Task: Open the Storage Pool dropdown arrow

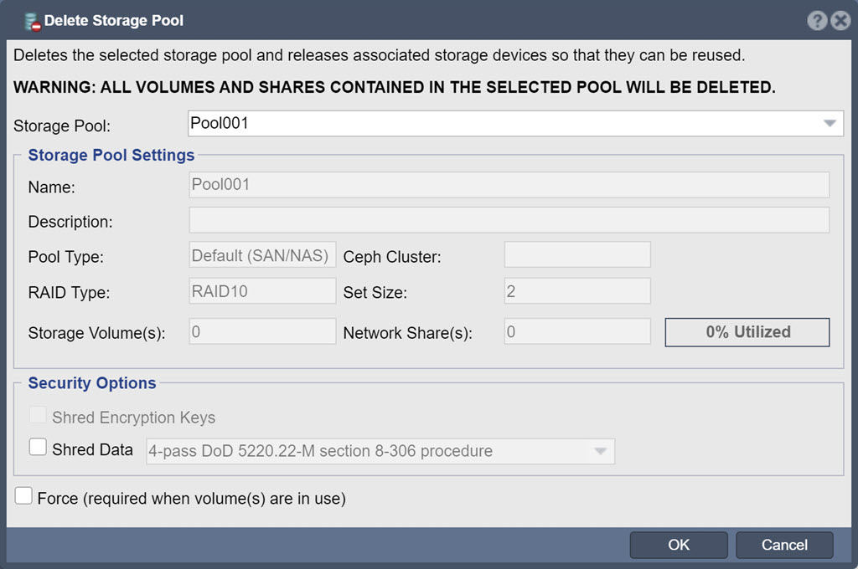Action: (830, 124)
